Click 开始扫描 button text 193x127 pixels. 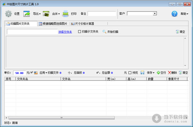pos(113,32)
